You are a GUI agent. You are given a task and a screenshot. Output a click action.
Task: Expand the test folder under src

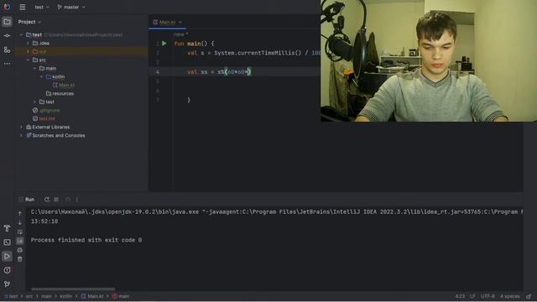click(x=35, y=102)
